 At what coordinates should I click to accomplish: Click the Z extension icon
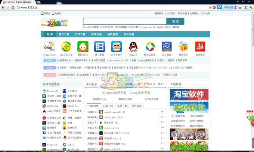[x=245, y=7]
